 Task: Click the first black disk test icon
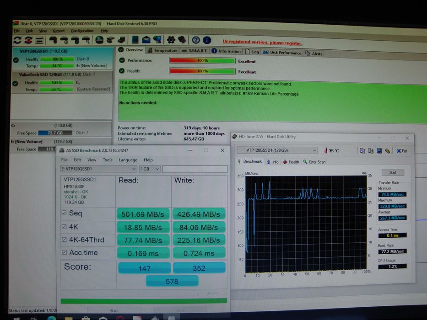tap(53, 40)
